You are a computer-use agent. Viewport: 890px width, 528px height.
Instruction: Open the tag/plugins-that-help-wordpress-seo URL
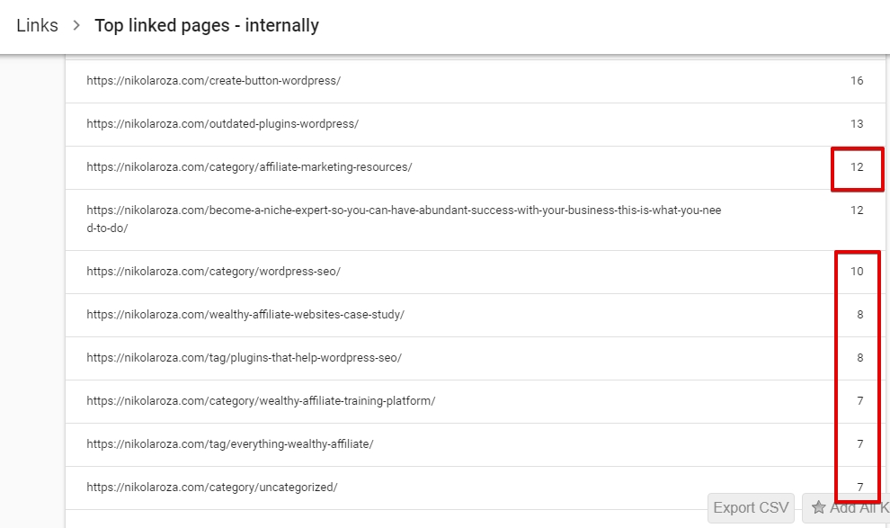pos(244,358)
